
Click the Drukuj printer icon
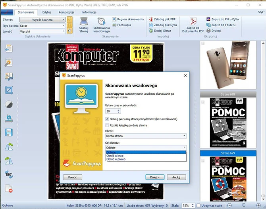coord(209,30)
